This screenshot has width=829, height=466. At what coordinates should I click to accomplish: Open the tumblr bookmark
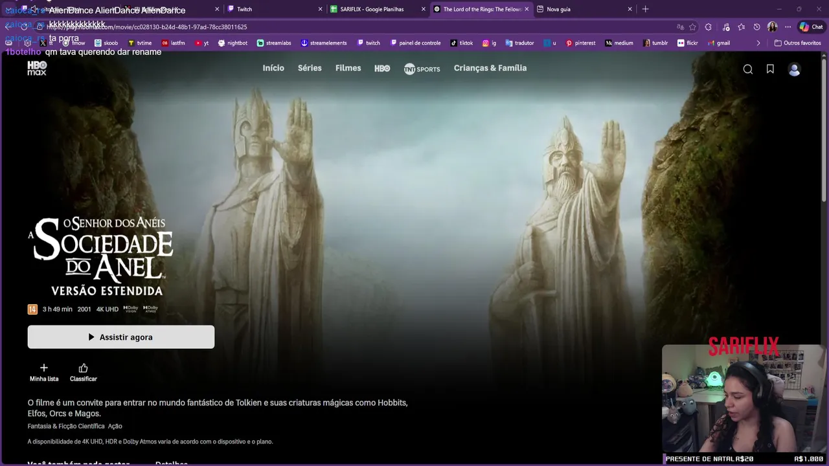coord(656,43)
